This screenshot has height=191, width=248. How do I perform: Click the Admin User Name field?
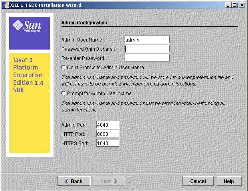(x=147, y=40)
